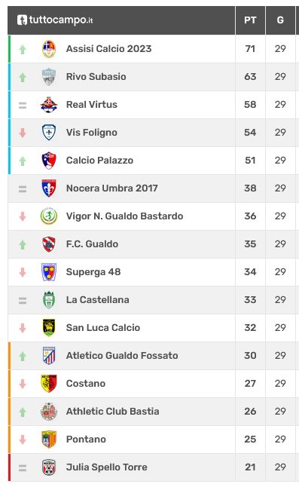299x487 pixels.
Task: Click the Vis Foligno shield crest
Action: coord(49,133)
